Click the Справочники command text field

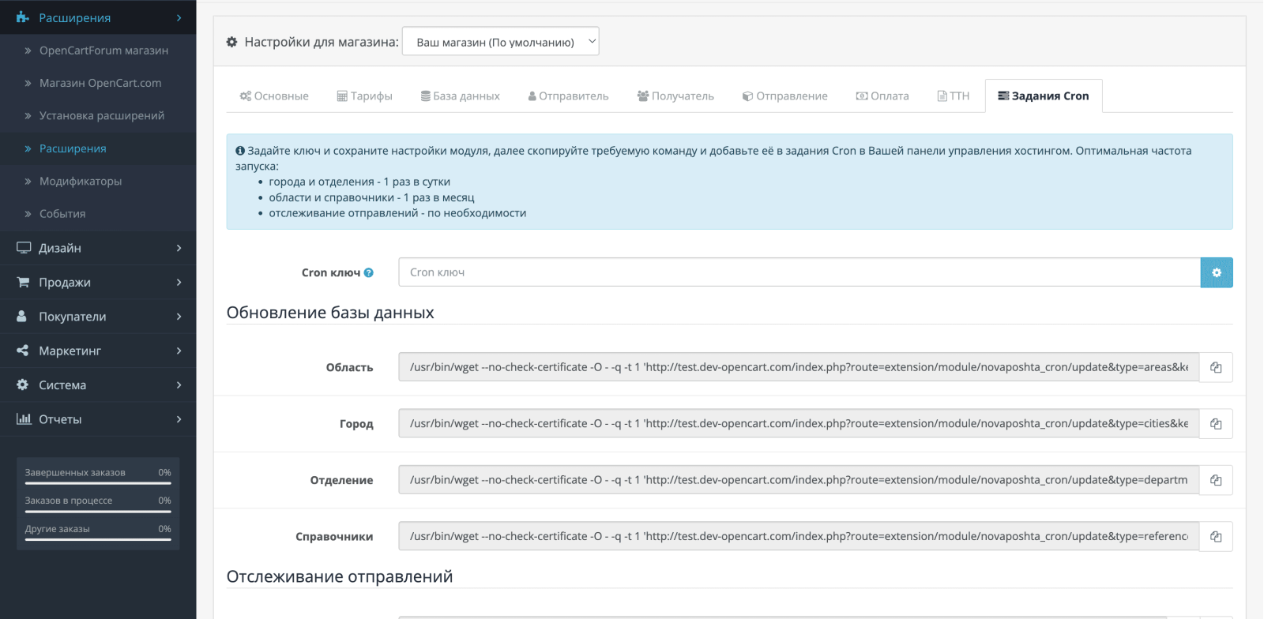(x=799, y=537)
